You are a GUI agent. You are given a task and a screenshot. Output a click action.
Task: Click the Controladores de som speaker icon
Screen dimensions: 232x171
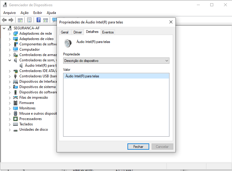coord(15,60)
